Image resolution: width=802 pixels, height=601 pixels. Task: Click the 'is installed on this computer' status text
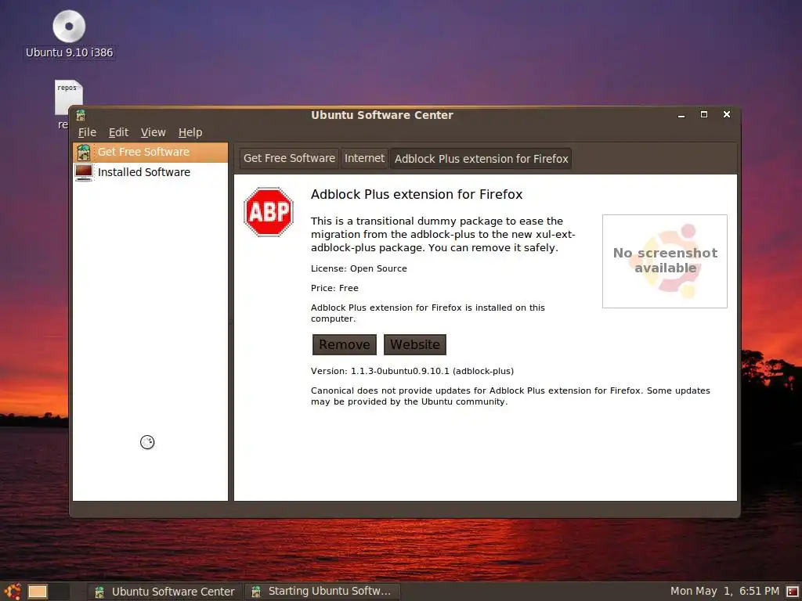(428, 313)
